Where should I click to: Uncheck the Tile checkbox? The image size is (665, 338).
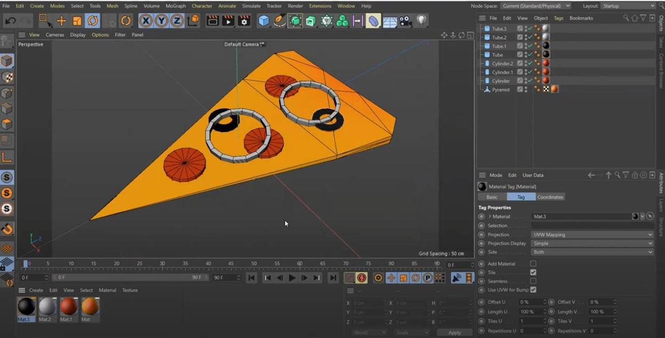pyautogui.click(x=533, y=272)
